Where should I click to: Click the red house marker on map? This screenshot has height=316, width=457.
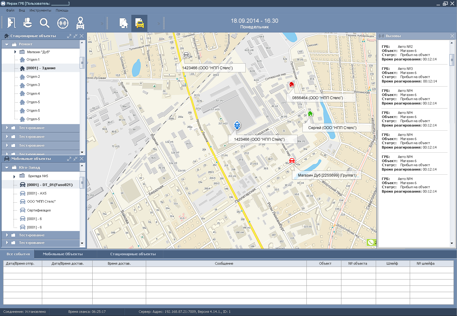292,84
